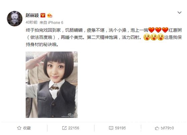
Task: Click the first tongue-out smiley emoji
Action: point(147,37)
